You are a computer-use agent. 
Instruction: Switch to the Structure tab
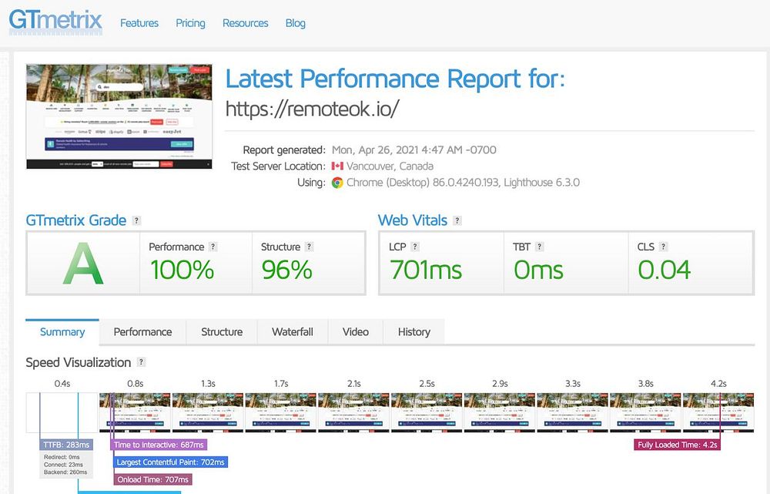coord(222,332)
